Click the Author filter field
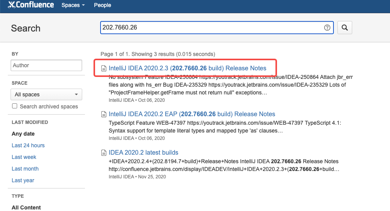This screenshot has height=211, width=390. (x=46, y=65)
